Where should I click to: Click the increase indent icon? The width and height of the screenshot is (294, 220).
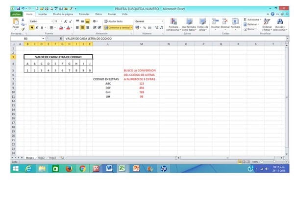[99, 28]
